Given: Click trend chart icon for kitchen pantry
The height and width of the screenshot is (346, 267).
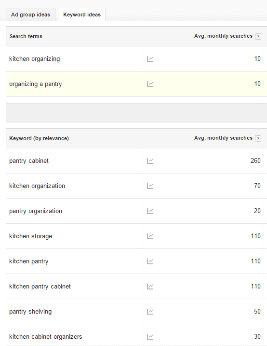Looking at the screenshot, I should coord(150,261).
